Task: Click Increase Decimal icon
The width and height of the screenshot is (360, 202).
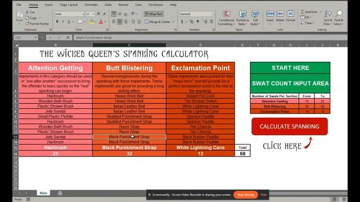Action: coord(205,22)
